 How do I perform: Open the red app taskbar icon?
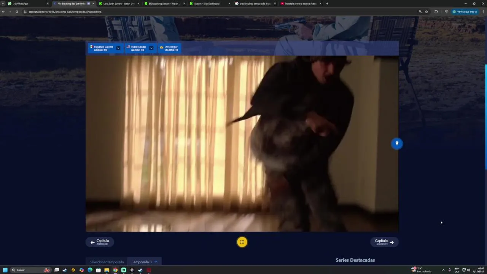pyautogui.click(x=149, y=270)
